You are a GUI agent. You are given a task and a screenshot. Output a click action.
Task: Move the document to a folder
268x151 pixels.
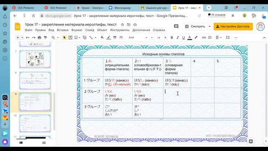tap(129, 25)
